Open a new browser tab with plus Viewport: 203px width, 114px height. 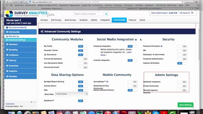[x=193, y=9]
